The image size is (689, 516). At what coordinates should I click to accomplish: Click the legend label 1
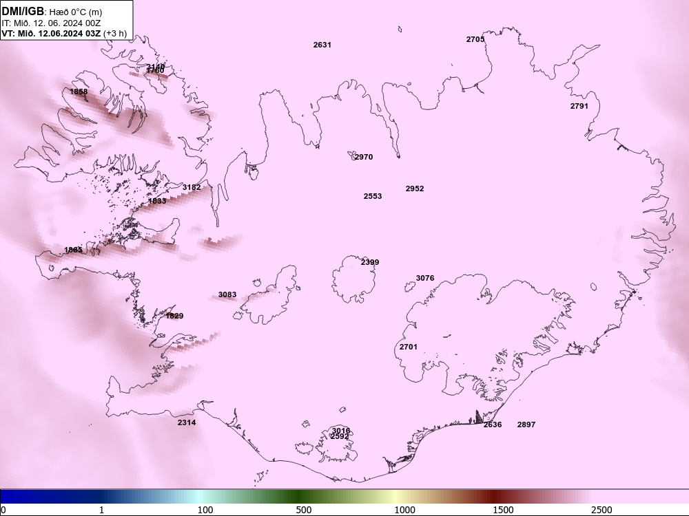[x=101, y=510]
